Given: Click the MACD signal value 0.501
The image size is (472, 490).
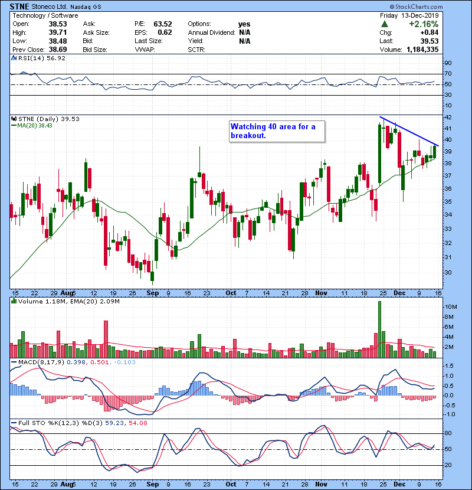Looking at the screenshot, I should tap(100, 362).
